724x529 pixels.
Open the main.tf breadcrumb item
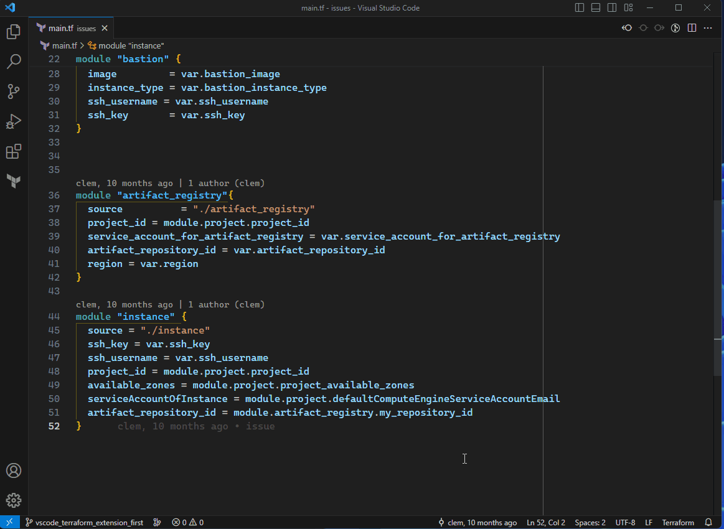coord(64,45)
